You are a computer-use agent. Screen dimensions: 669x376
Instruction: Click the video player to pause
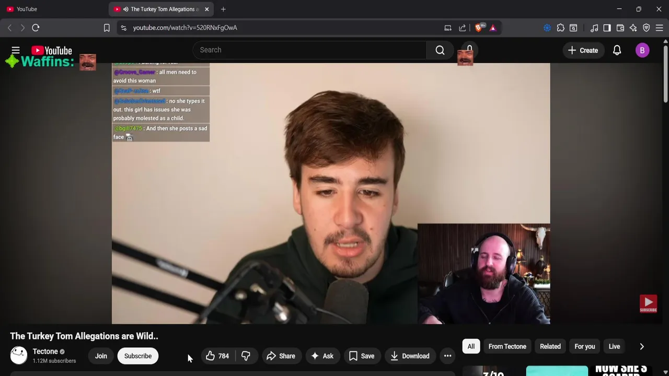coord(331,193)
